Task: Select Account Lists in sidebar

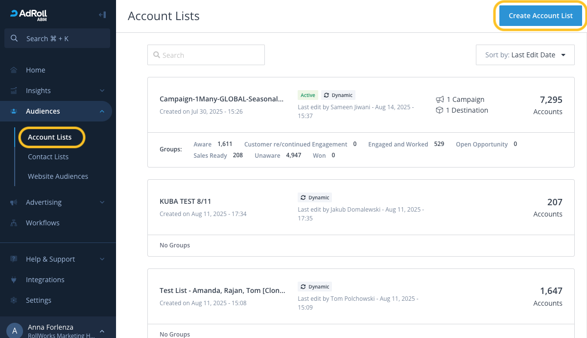Action: click(49, 137)
